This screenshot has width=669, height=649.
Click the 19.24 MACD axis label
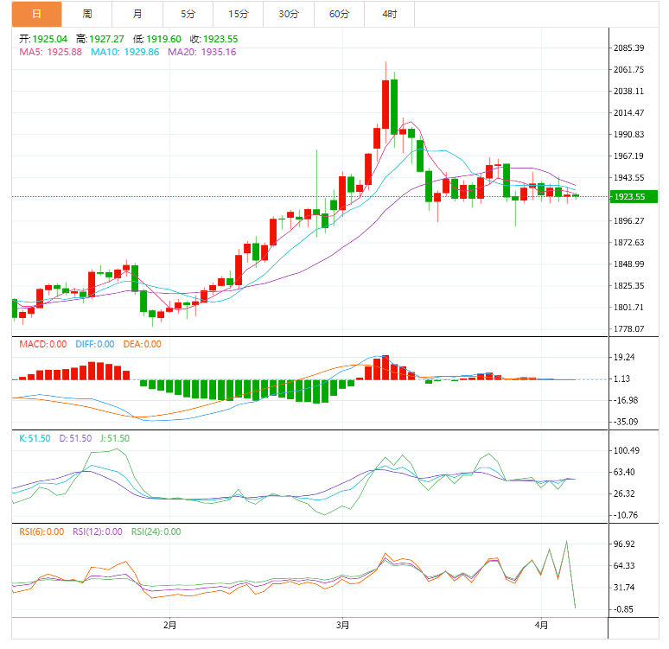click(624, 358)
